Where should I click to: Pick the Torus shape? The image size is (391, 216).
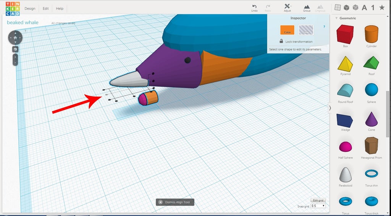pos(345,201)
